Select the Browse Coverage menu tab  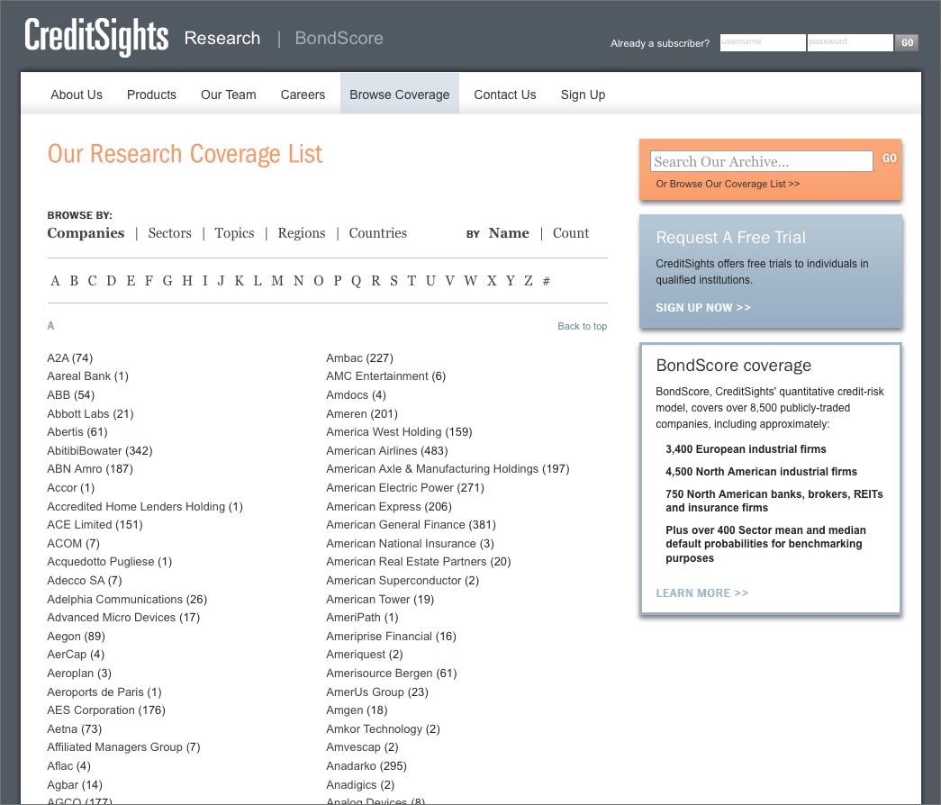pyautogui.click(x=400, y=95)
